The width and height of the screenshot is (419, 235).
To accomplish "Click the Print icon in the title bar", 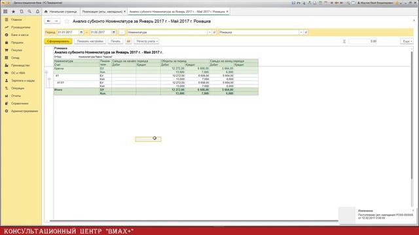I will [x=299, y=3].
